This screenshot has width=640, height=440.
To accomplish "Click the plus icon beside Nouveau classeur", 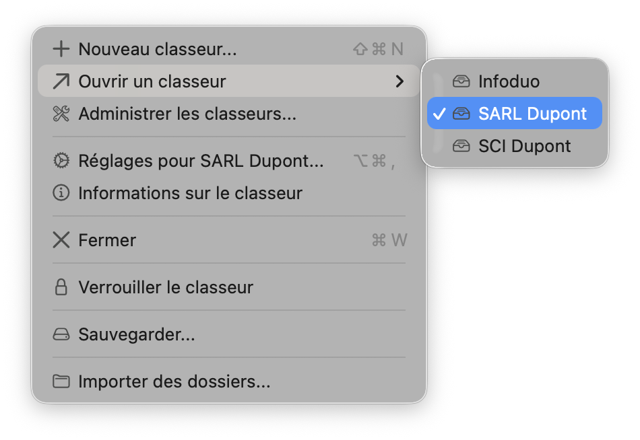I will click(x=61, y=49).
